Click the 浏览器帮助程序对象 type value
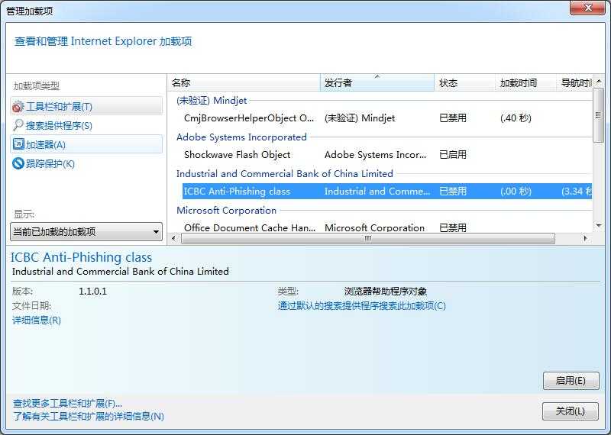 [x=386, y=292]
